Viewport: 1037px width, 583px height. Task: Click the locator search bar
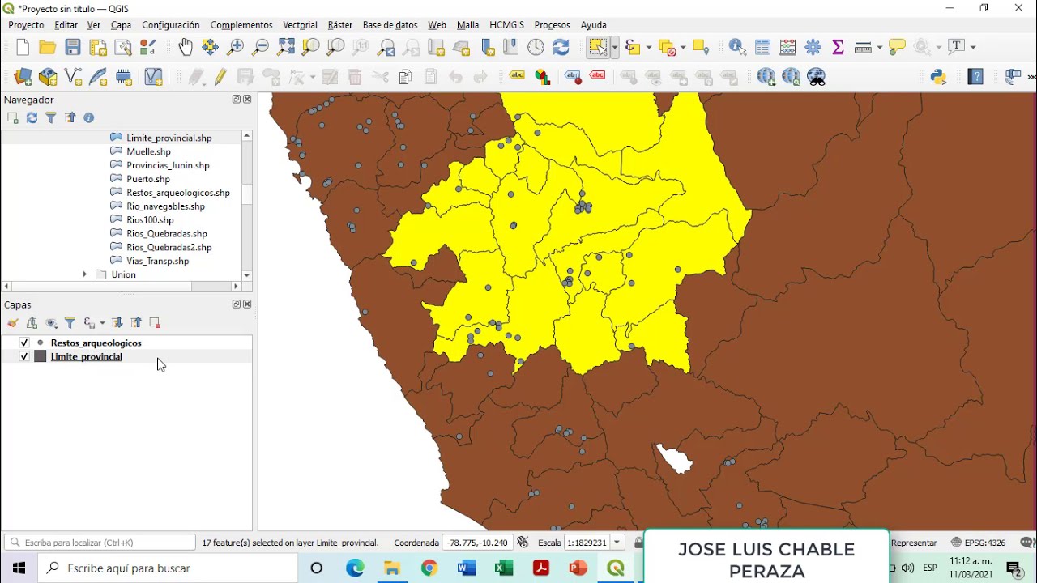[100, 543]
